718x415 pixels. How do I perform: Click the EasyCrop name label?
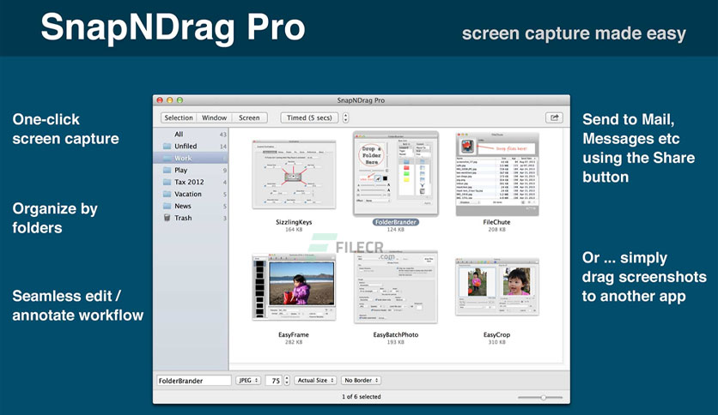coord(496,334)
